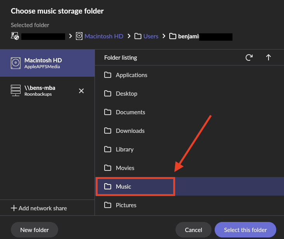
Task: Open the Desktop folder
Action: coord(189,94)
